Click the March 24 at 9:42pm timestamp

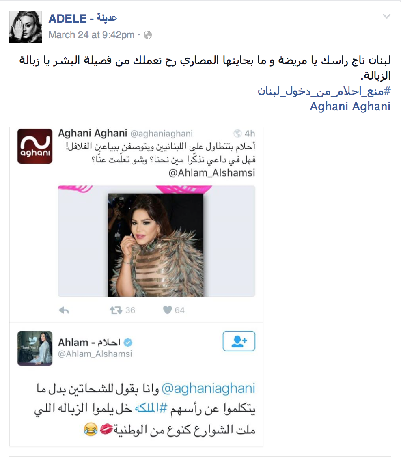[91, 34]
